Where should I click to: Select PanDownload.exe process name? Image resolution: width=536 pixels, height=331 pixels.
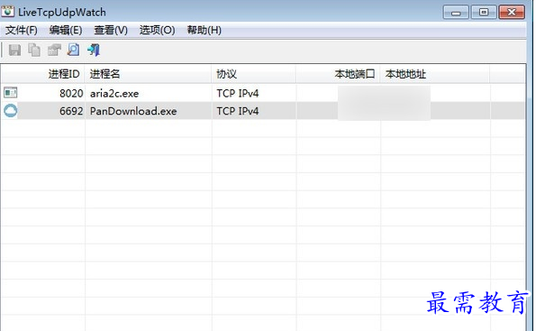click(133, 111)
